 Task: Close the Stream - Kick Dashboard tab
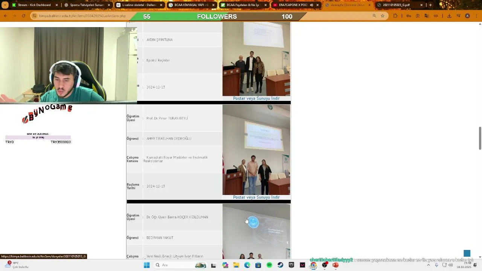57,5
